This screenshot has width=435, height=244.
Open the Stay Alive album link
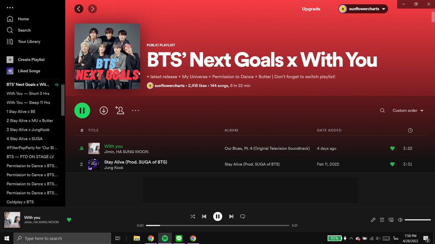(x=252, y=164)
